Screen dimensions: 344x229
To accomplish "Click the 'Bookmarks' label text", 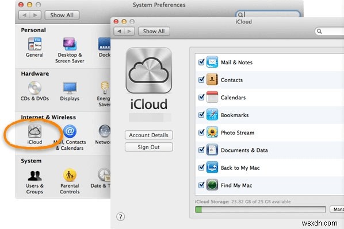I will click(x=235, y=115).
